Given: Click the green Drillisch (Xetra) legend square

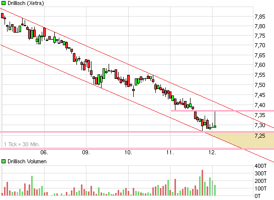Looking at the screenshot, I should click(4, 3).
